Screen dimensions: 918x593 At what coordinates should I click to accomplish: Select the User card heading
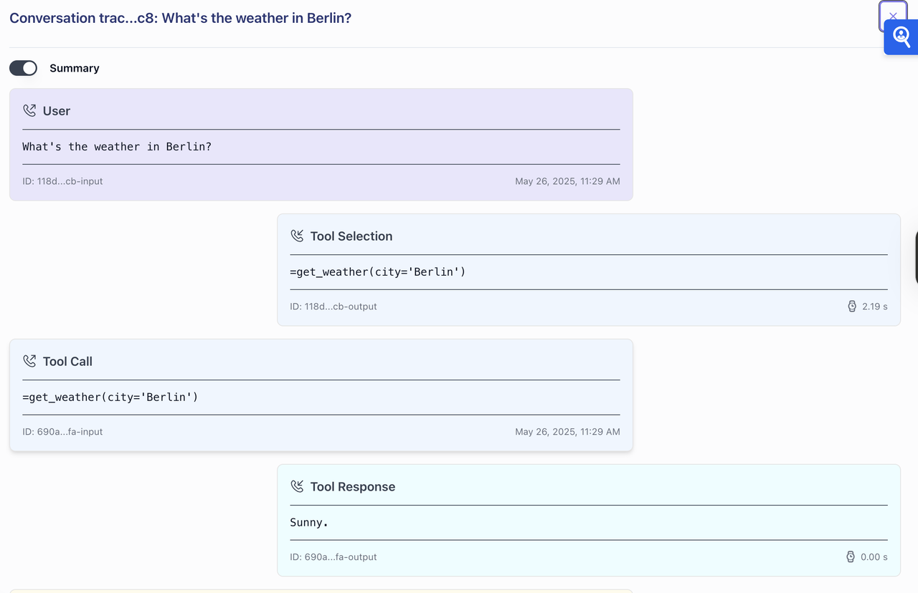pos(57,111)
